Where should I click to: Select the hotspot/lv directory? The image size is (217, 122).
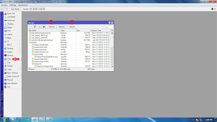click(69, 64)
